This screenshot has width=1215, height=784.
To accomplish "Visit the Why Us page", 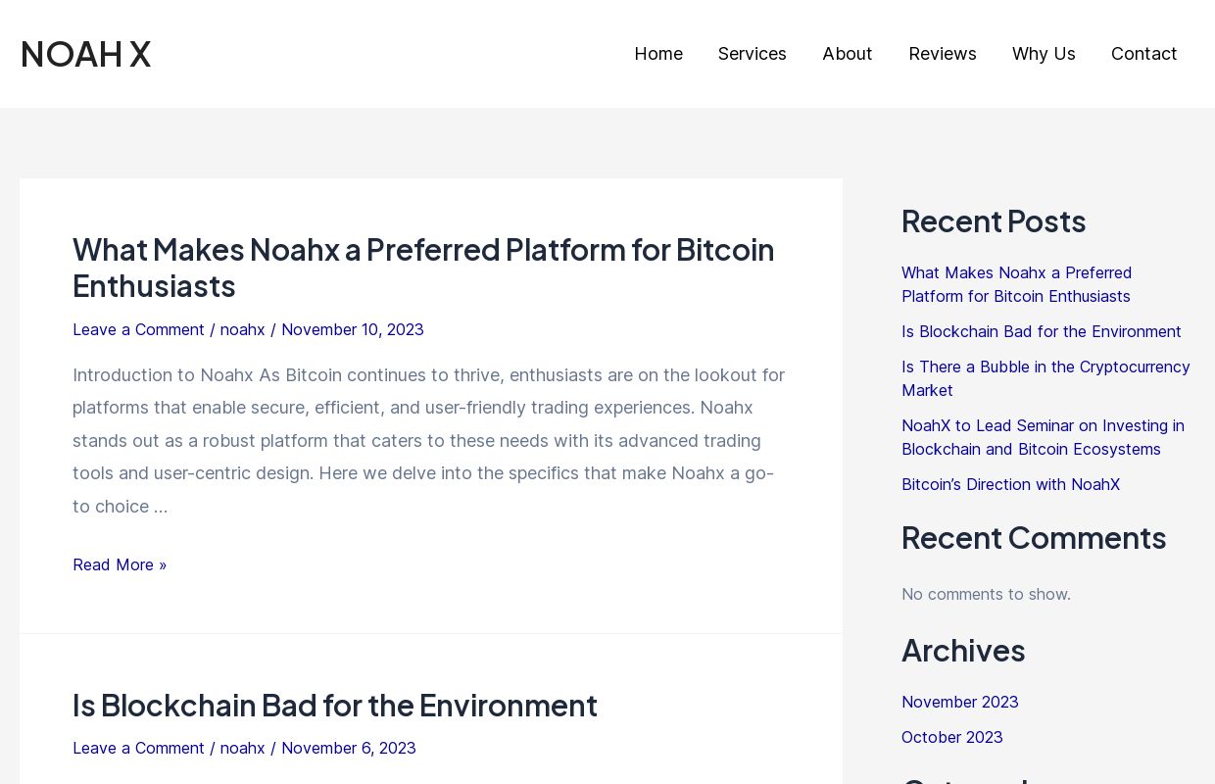I will pyautogui.click(x=1043, y=54).
